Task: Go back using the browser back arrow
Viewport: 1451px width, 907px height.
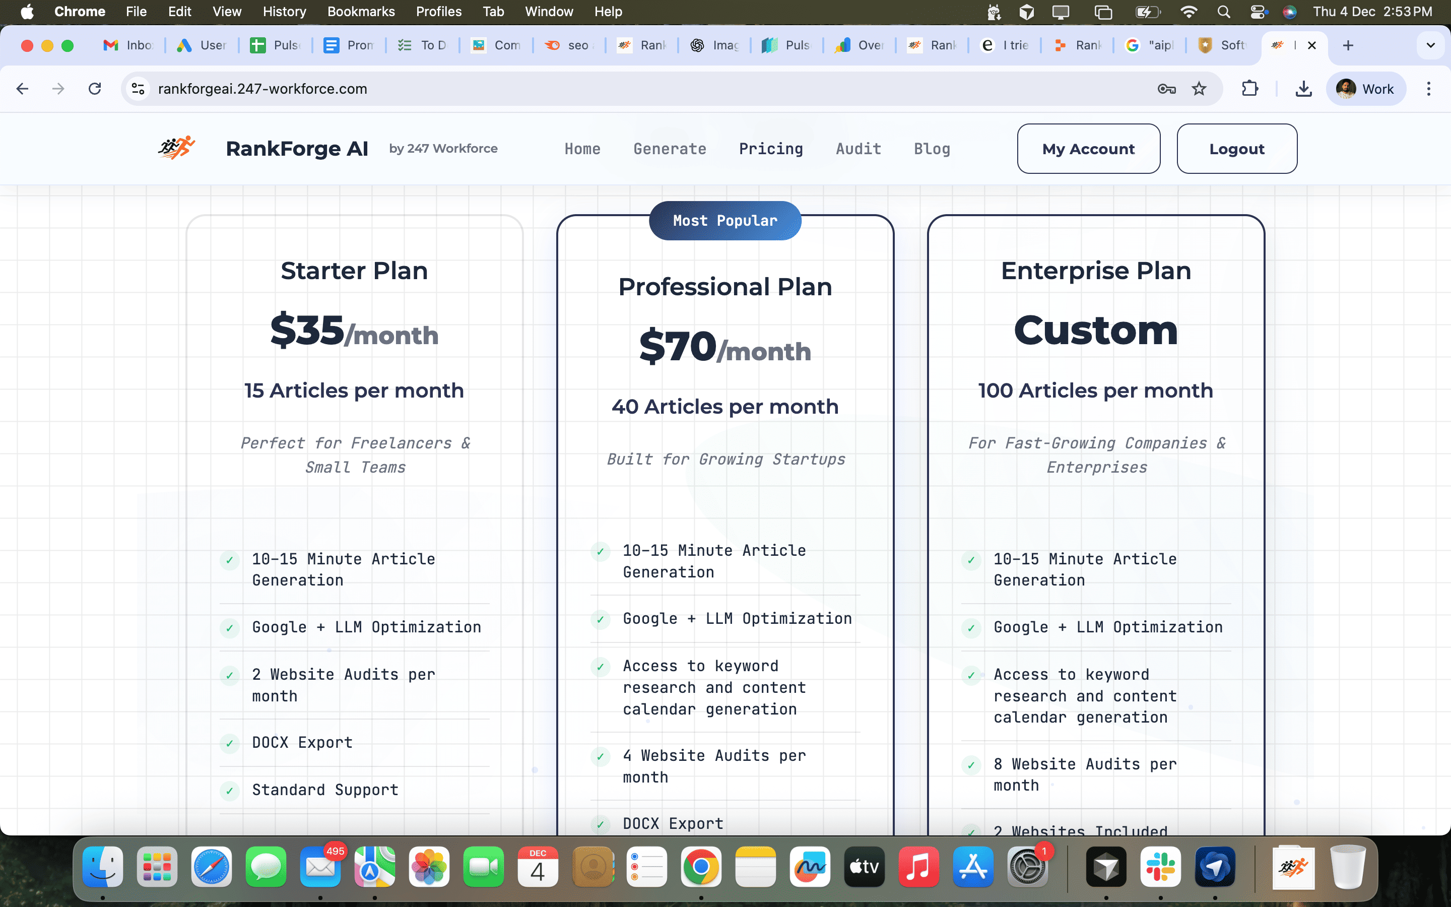Action: 22,89
